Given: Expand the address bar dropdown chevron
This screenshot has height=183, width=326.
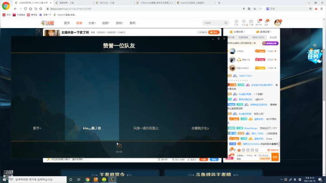Looking at the screenshot, I should (260, 9).
